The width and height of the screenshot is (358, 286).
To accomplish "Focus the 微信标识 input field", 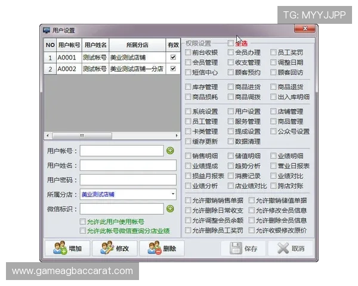I will click(x=122, y=209).
